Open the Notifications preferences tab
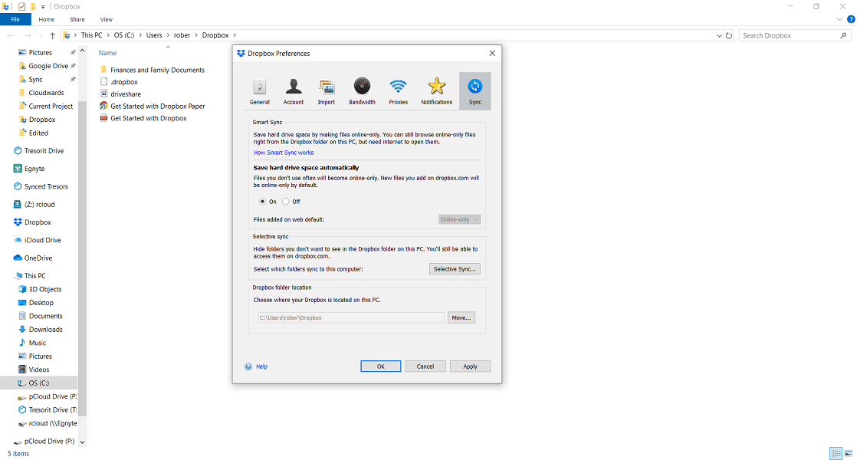The image size is (857, 460). [437, 91]
